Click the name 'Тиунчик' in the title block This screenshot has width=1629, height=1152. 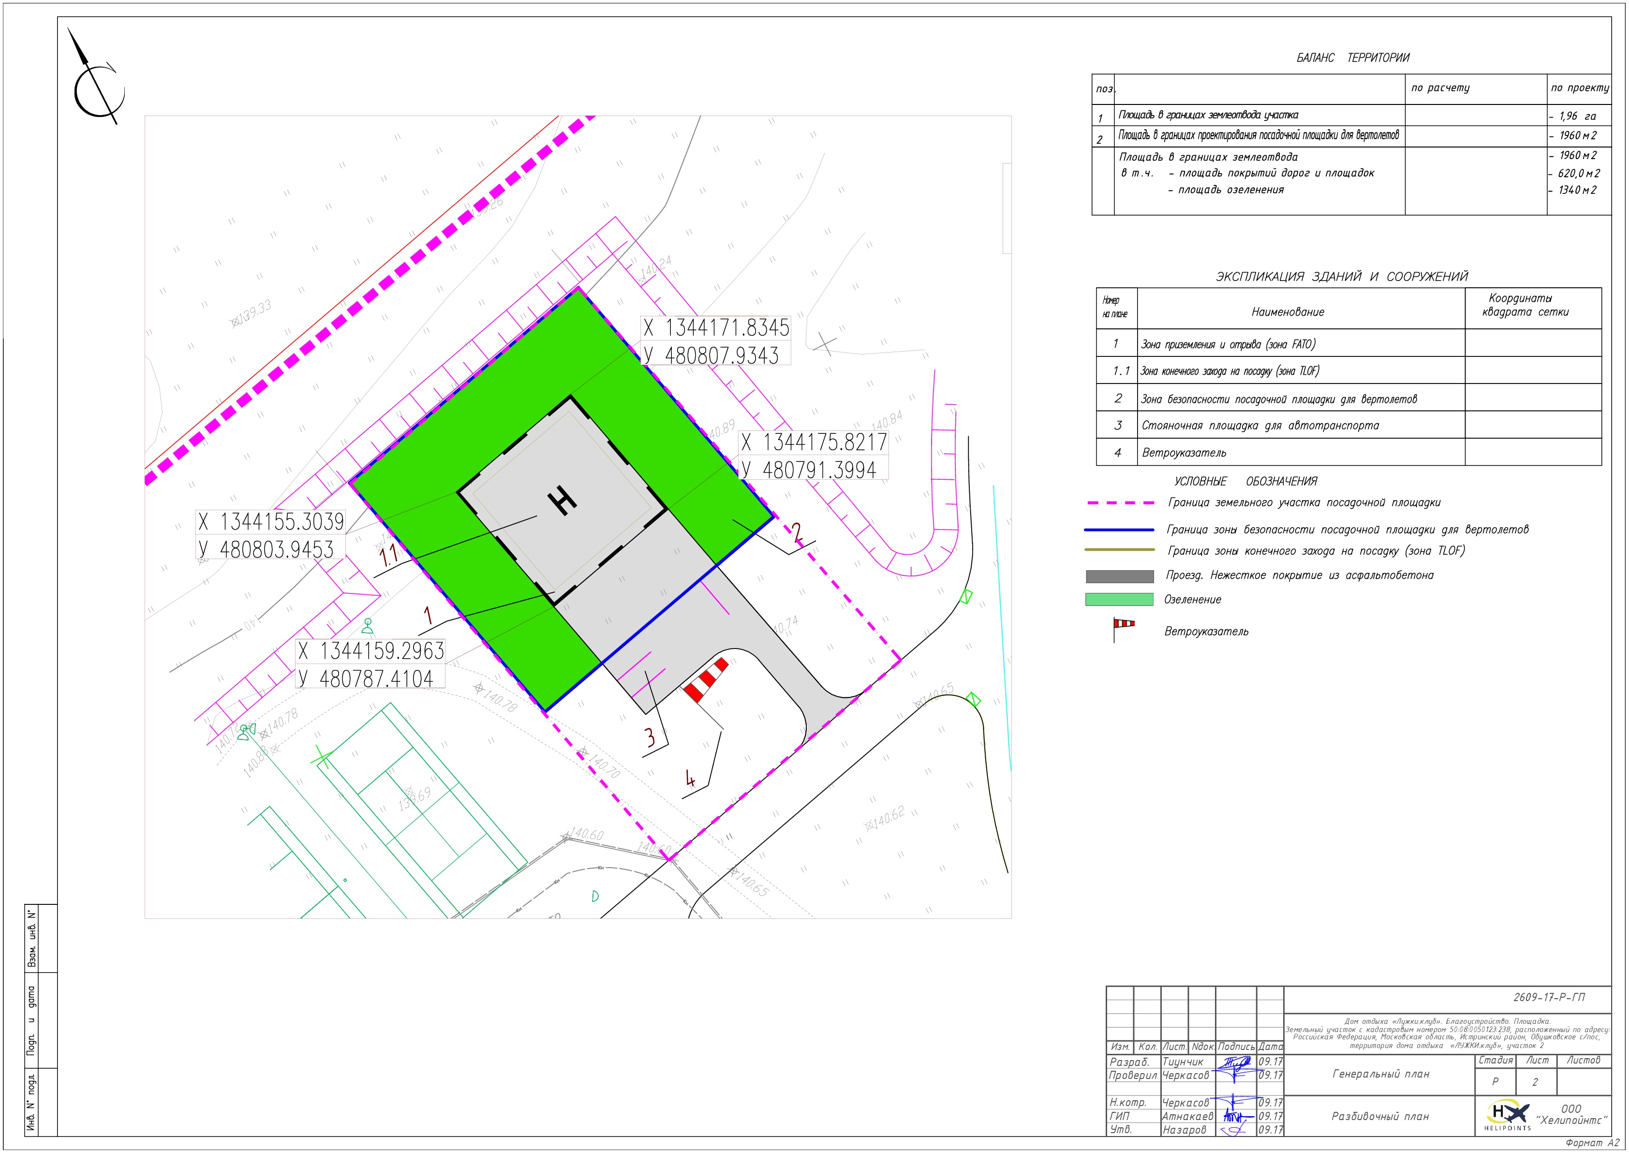coord(1183,1062)
